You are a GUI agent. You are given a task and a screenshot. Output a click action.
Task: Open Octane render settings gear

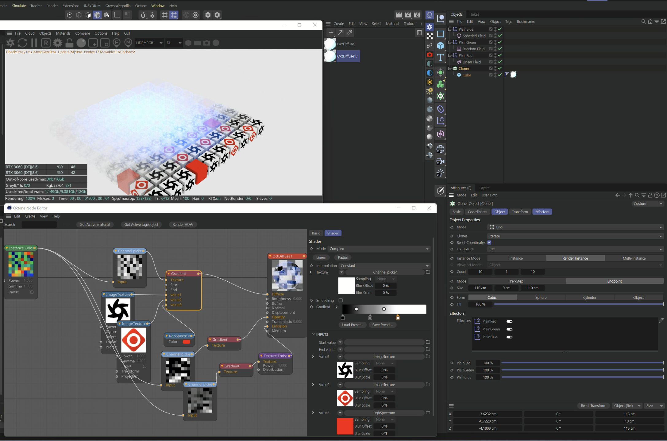(x=57, y=43)
